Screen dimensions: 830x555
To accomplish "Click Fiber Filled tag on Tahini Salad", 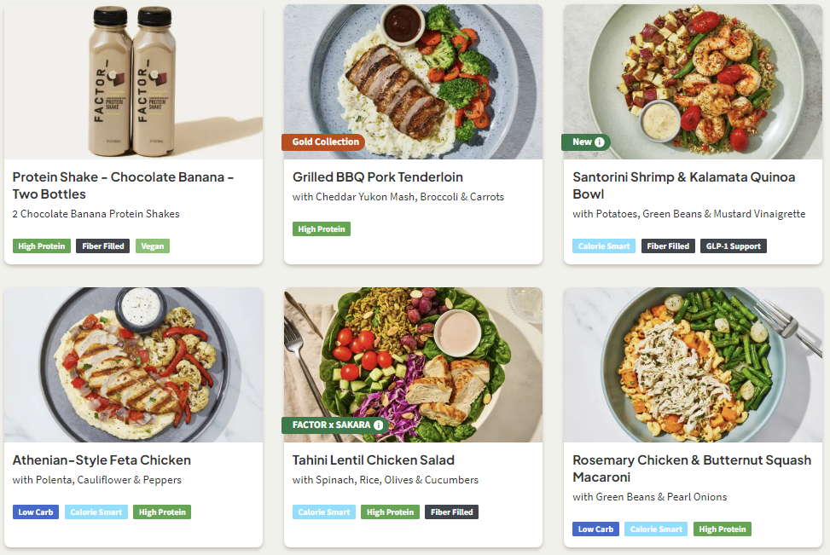I will [452, 512].
